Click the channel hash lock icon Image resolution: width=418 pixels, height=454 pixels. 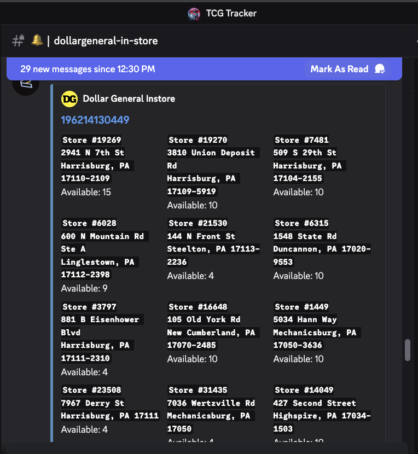tap(18, 40)
